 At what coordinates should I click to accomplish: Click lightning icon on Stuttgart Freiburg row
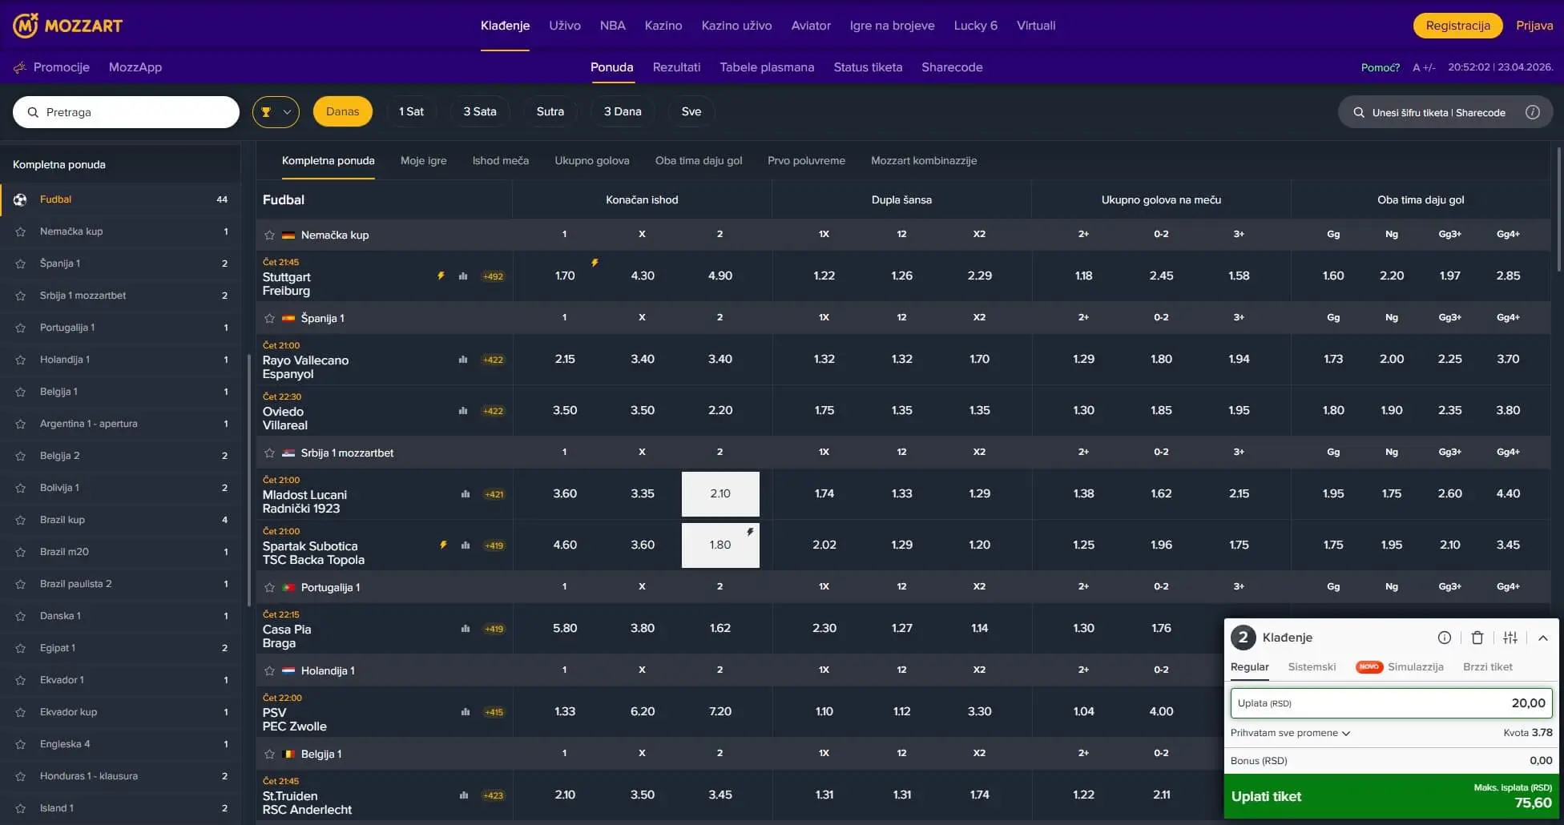pyautogui.click(x=441, y=276)
